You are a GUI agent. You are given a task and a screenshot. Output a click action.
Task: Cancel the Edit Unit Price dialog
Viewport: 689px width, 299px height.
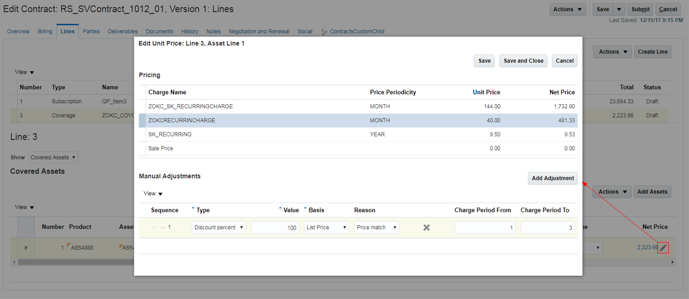[x=565, y=61]
